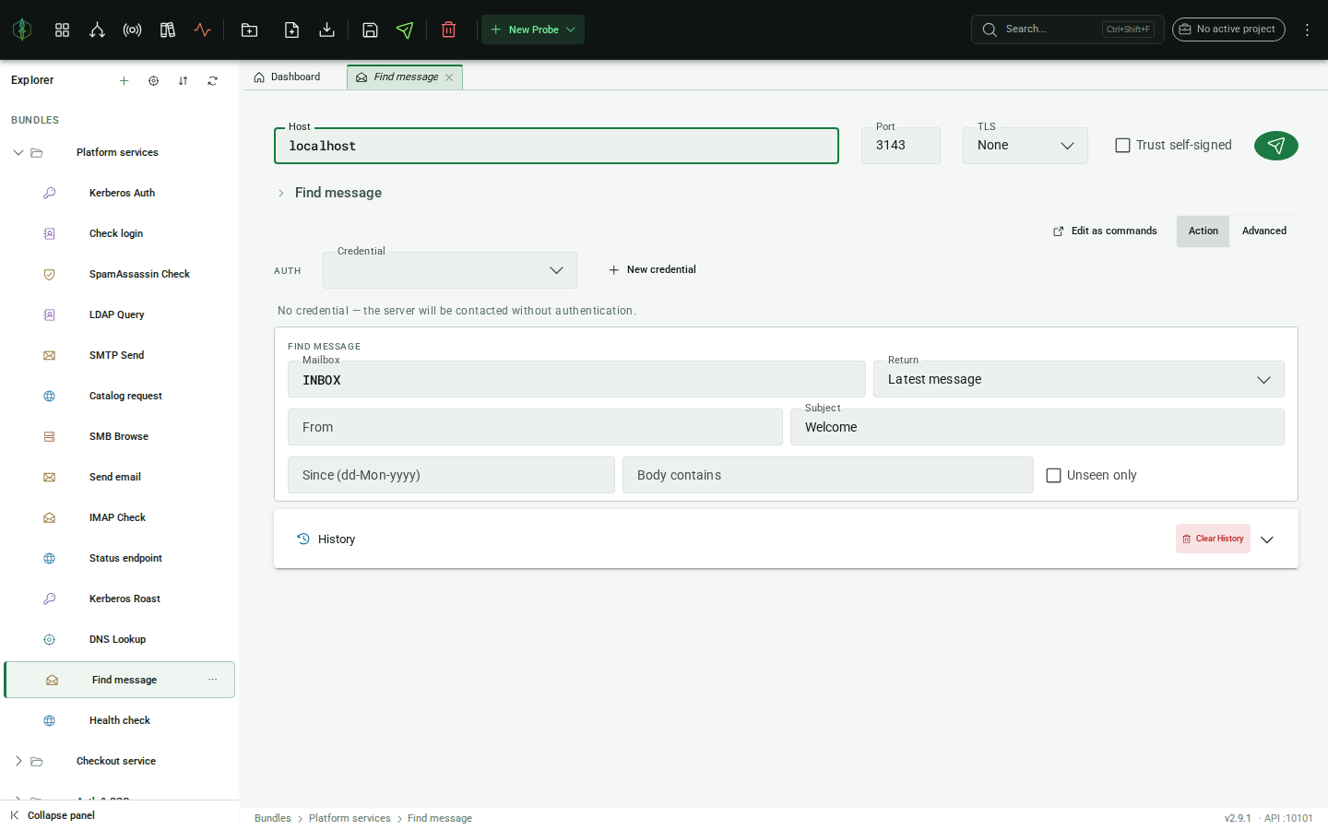
Task: Expand the Checkout service bundle
Action: [x=18, y=761]
